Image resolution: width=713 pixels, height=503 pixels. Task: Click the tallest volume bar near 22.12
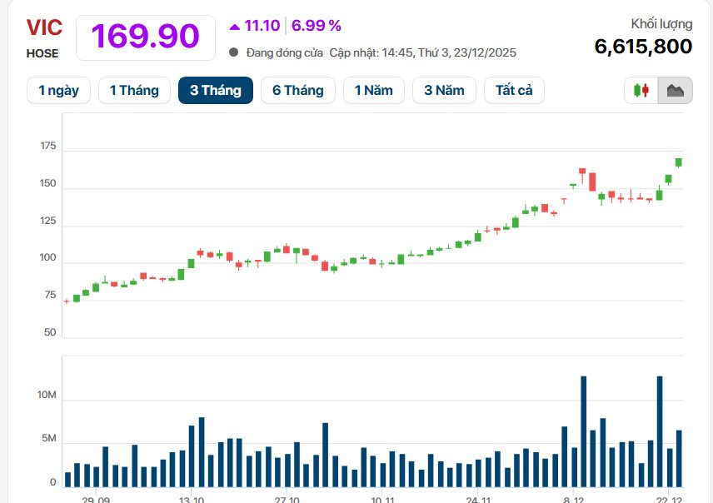660,431
